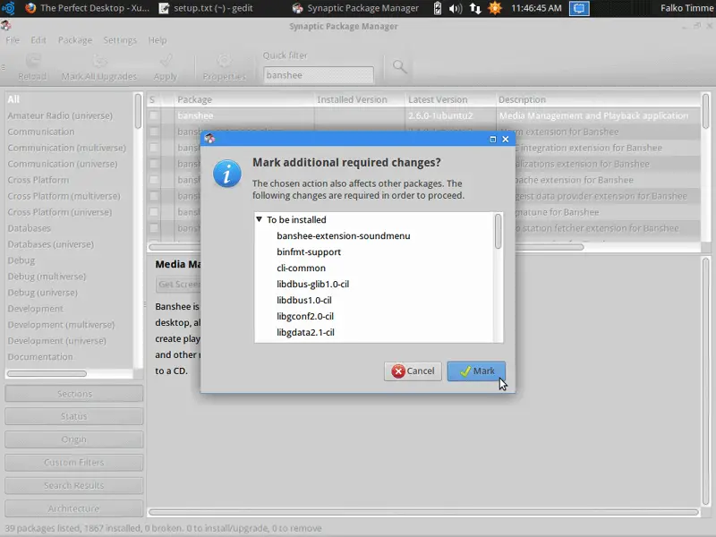Open the Help menu

click(158, 40)
